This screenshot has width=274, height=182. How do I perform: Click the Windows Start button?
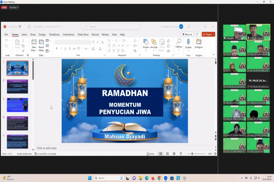point(90,178)
